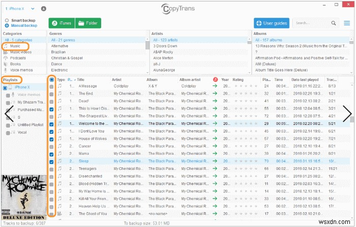Select the Music category
This screenshot has width=356, height=227.
coord(15,46)
